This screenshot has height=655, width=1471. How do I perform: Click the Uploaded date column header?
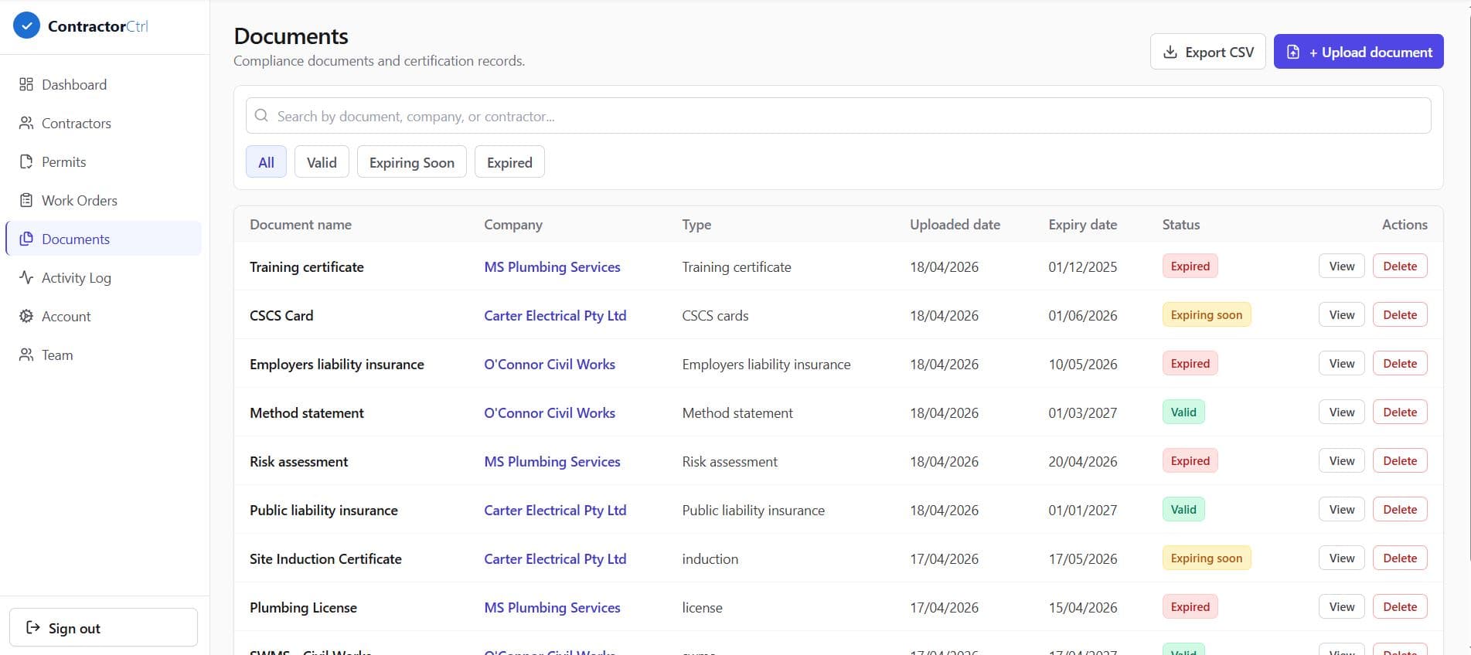pyautogui.click(x=955, y=224)
